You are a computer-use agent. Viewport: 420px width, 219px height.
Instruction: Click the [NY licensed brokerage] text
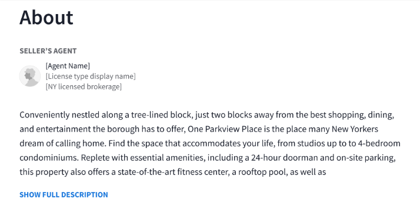pos(84,87)
